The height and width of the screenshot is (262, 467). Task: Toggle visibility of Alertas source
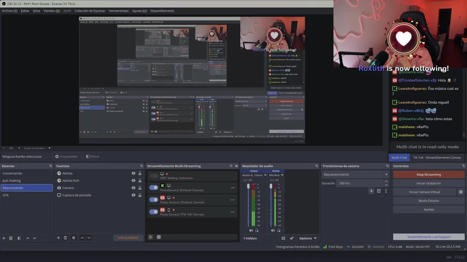click(134, 173)
